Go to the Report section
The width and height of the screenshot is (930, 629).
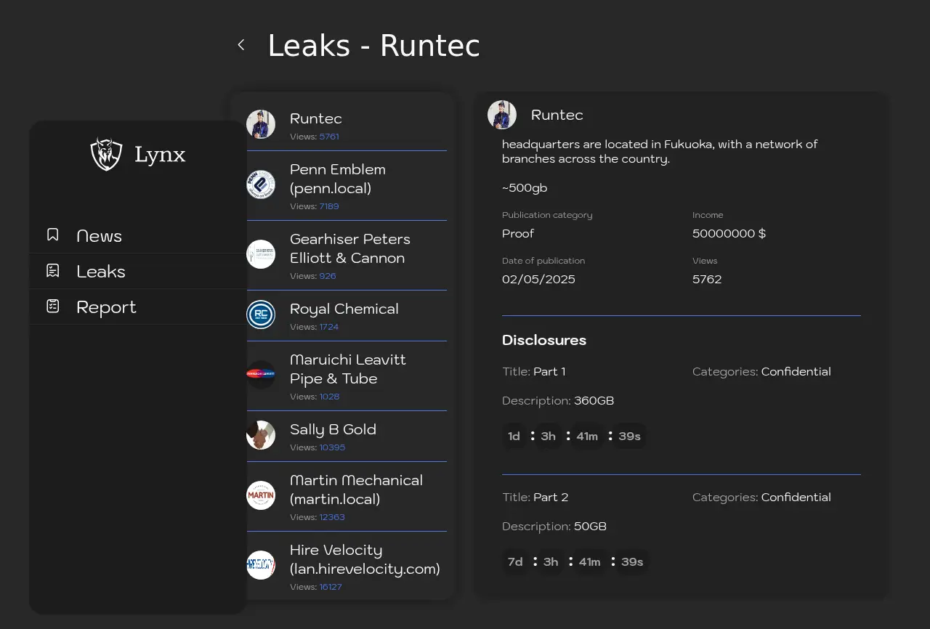[x=106, y=307]
